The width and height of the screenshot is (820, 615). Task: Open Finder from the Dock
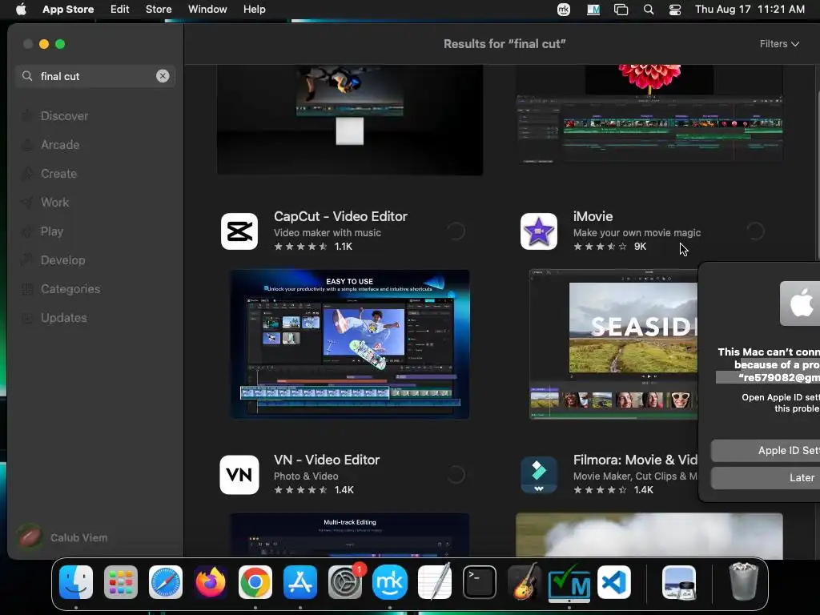(76, 582)
